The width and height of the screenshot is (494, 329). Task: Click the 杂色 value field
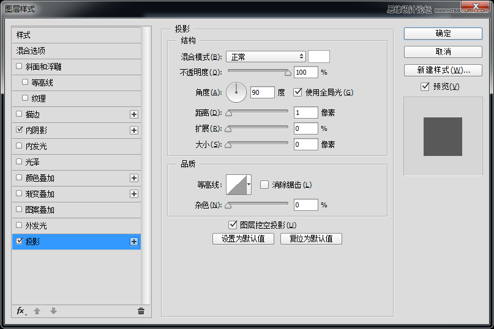pos(305,205)
